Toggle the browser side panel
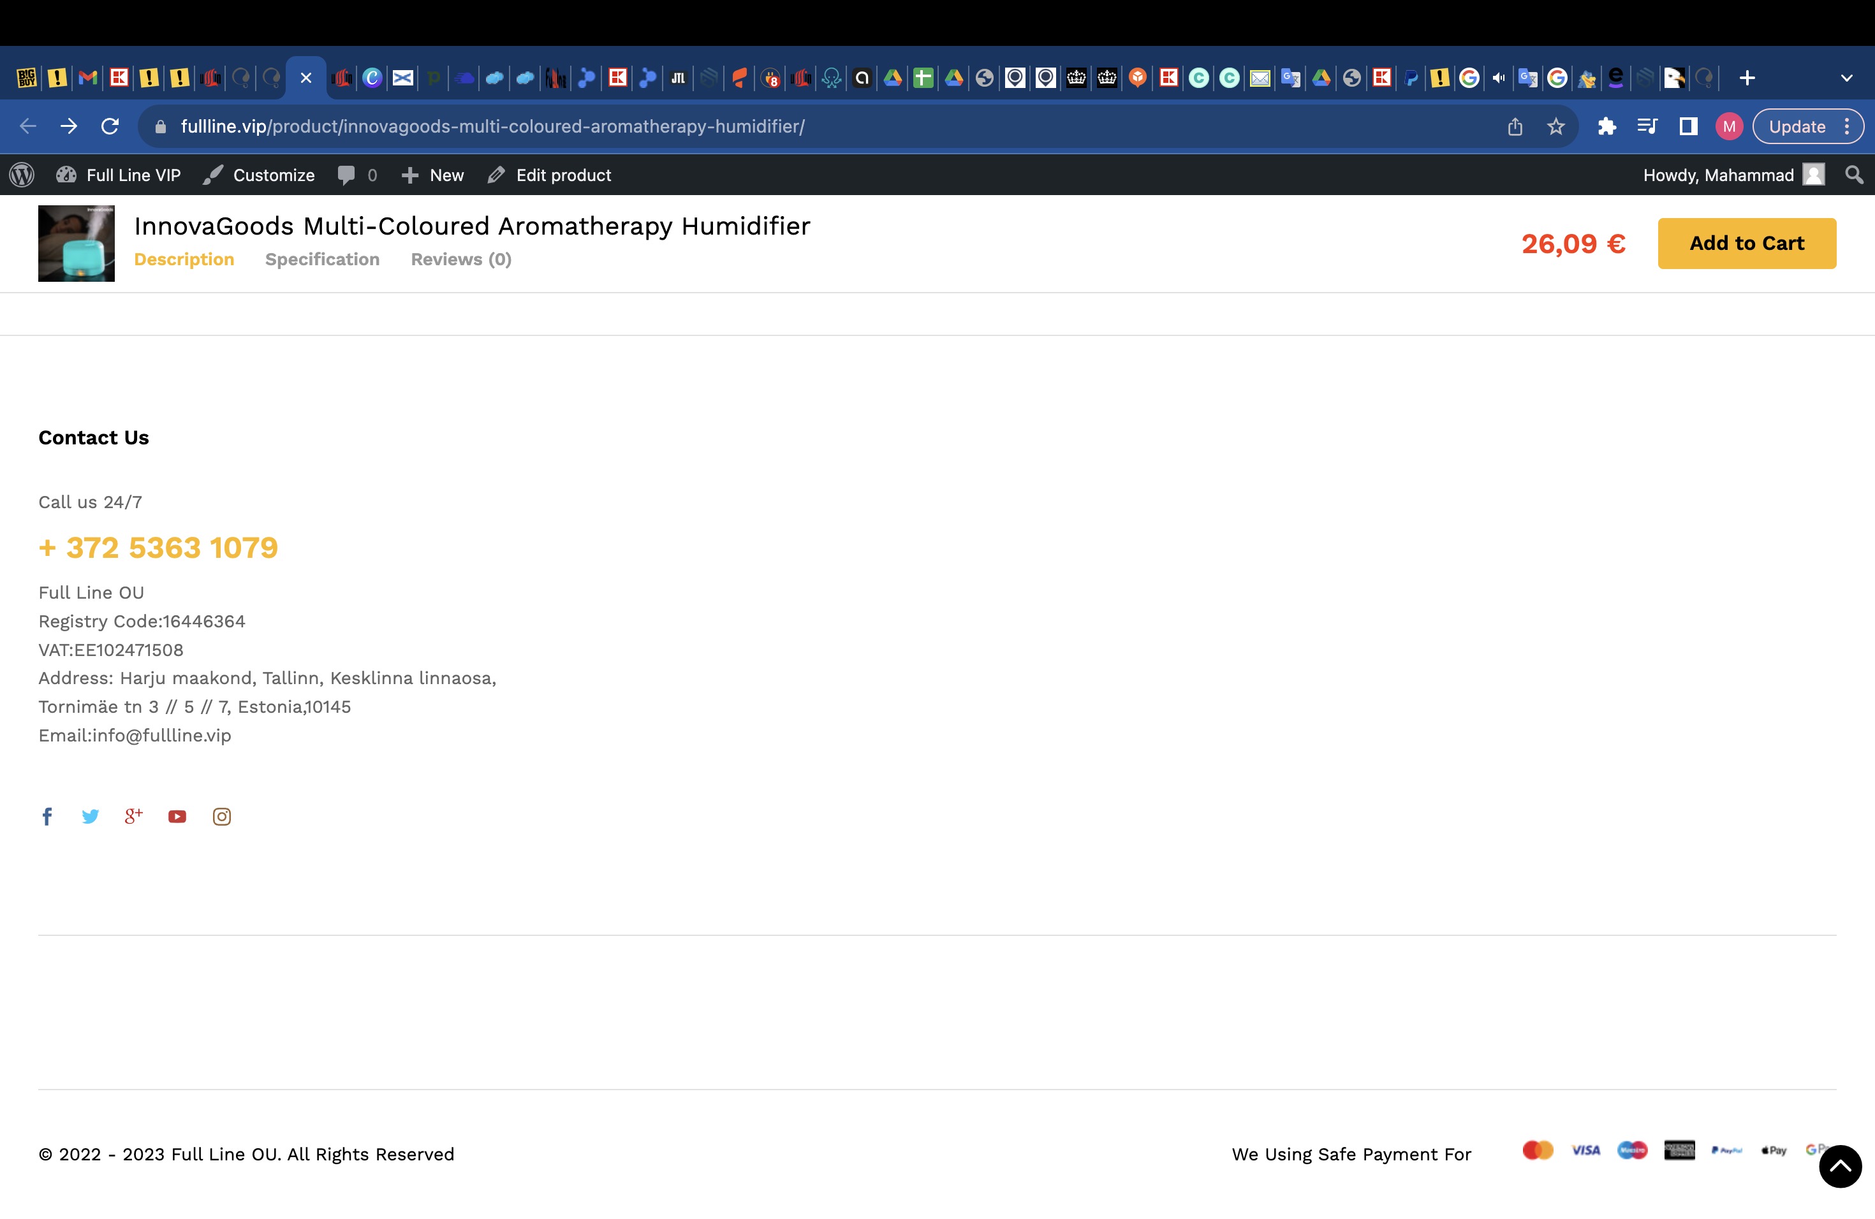1875x1219 pixels. point(1688,126)
